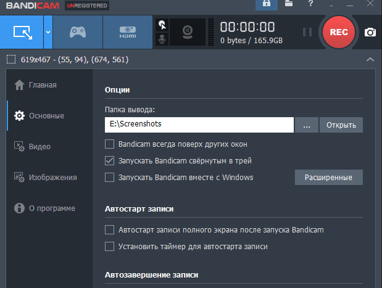The width and height of the screenshot is (382, 288).
Task: Open the О программе tab
Action: tap(50, 208)
